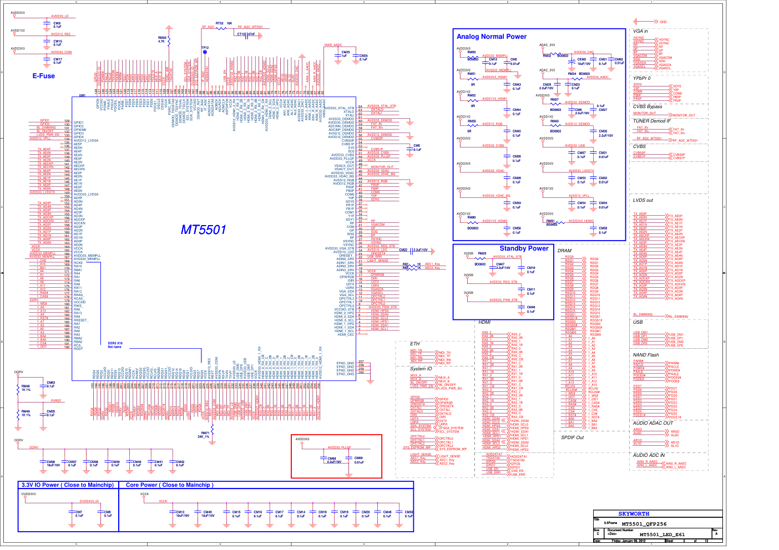Click the SKYWORTH title block name
Screen dimensions: 779x550
pos(634,513)
